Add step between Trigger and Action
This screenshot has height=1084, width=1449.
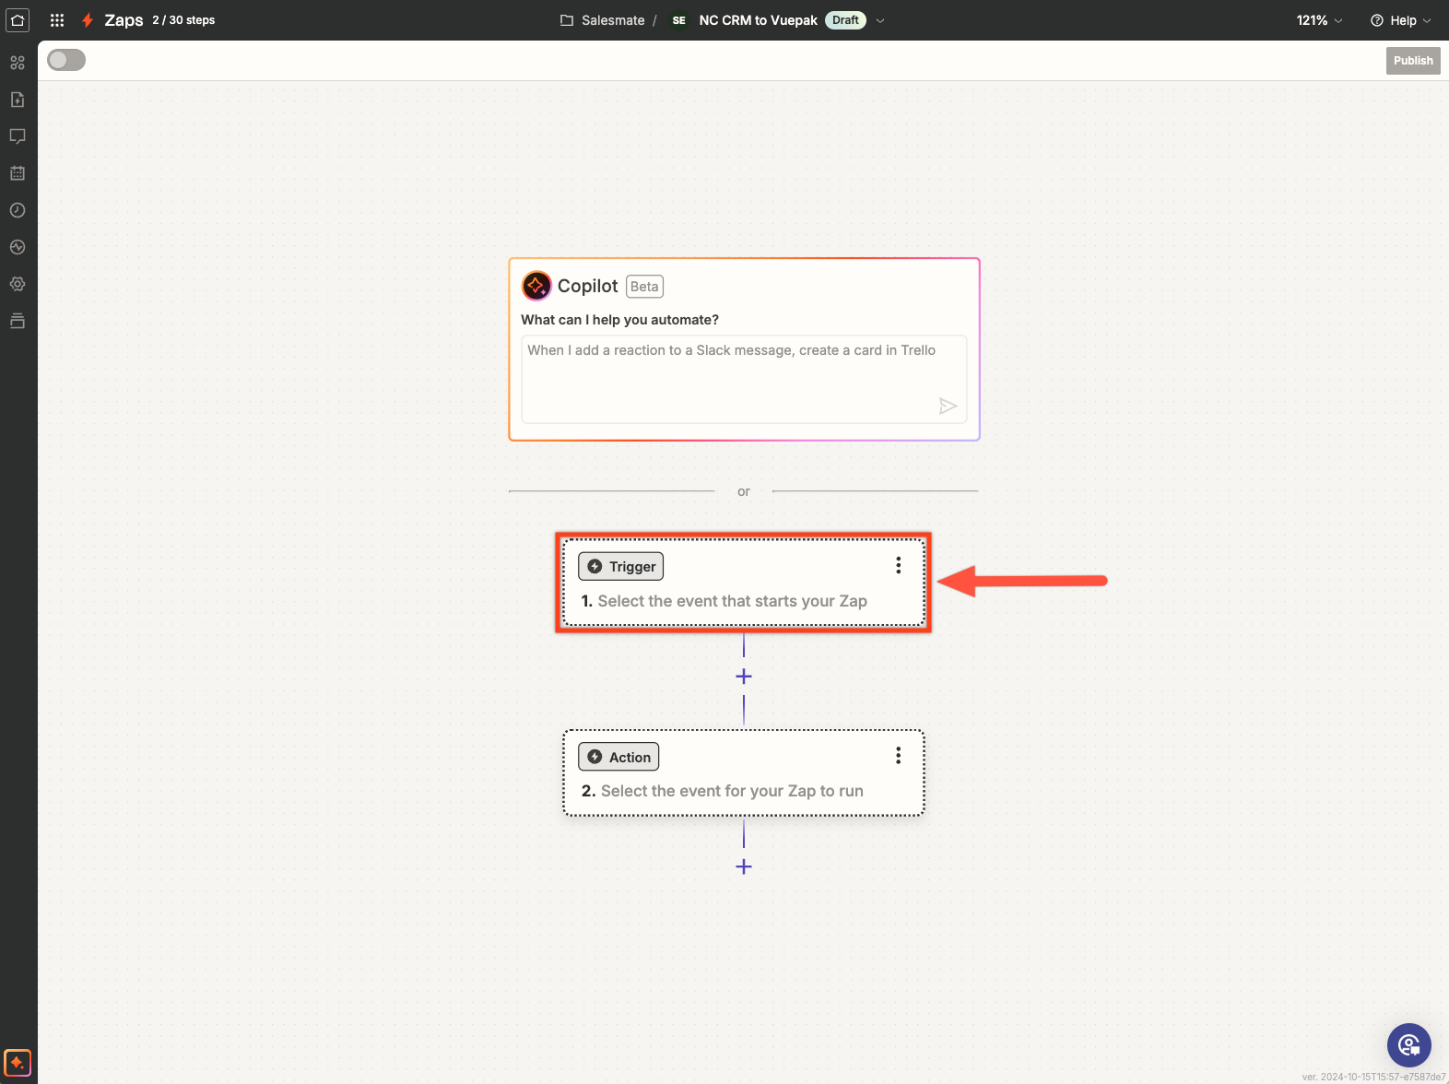744,677
